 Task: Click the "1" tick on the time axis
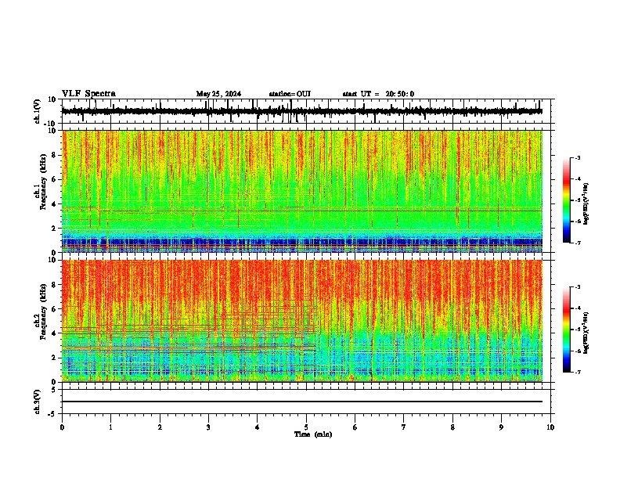point(110,427)
